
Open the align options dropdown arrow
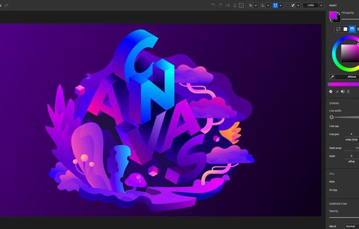pos(268,5)
